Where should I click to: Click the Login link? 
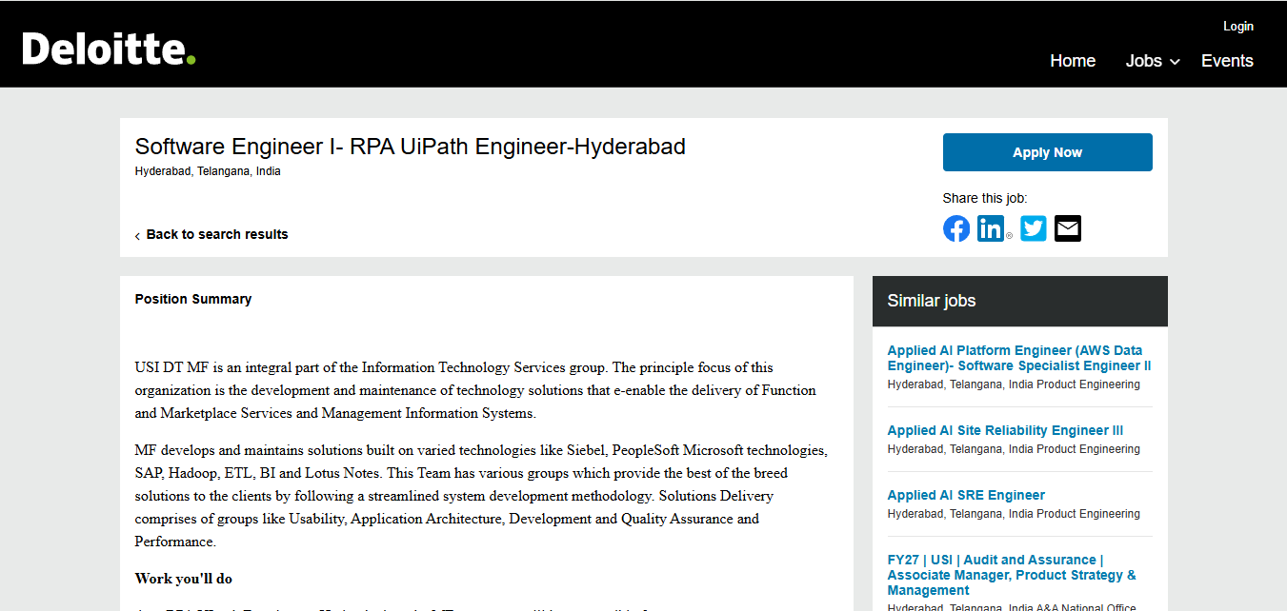[1238, 27]
